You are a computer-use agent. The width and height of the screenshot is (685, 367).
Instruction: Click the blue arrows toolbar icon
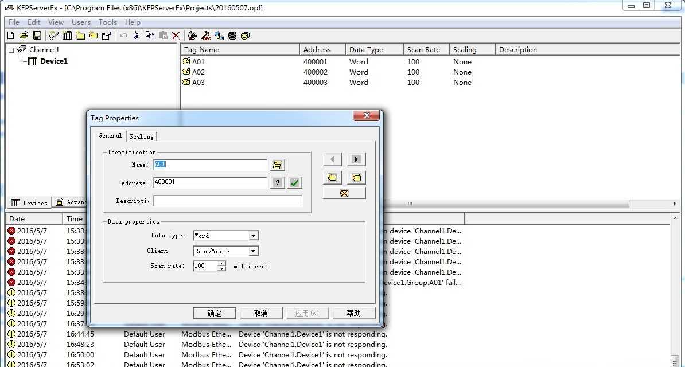219,36
